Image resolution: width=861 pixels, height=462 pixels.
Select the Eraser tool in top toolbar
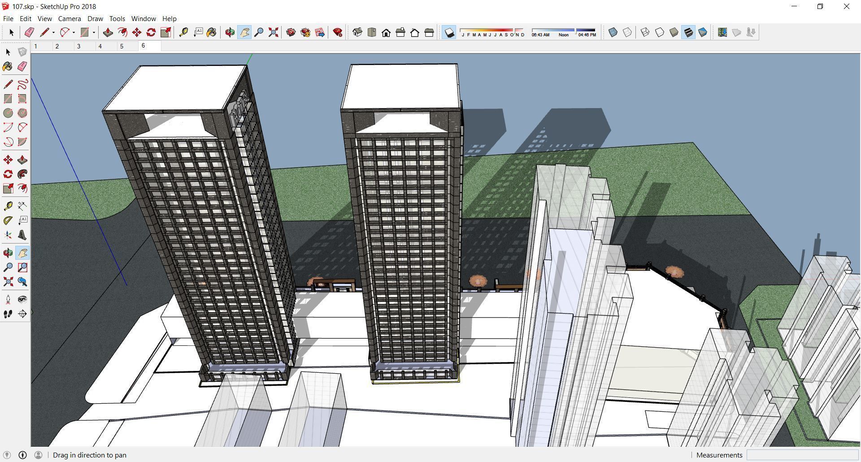click(x=30, y=32)
